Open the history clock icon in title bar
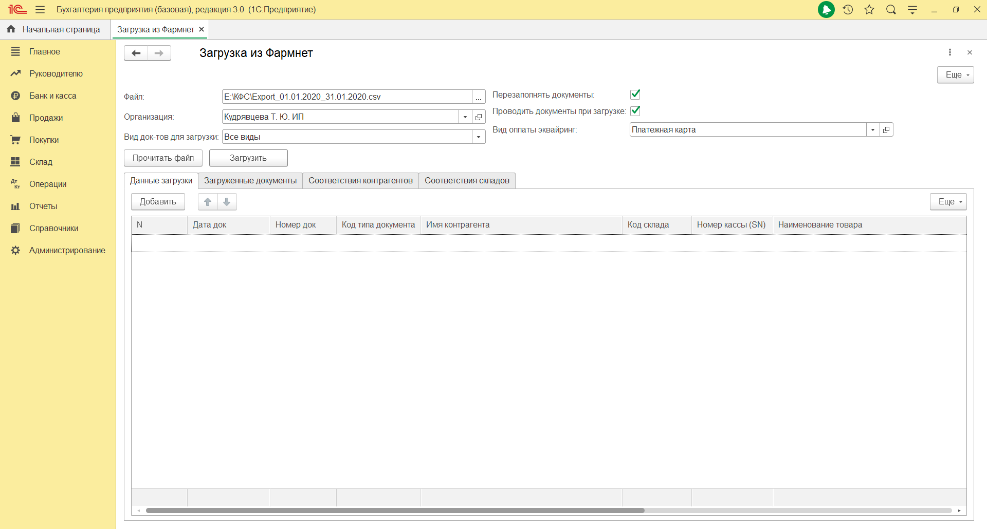987x529 pixels. [x=848, y=10]
